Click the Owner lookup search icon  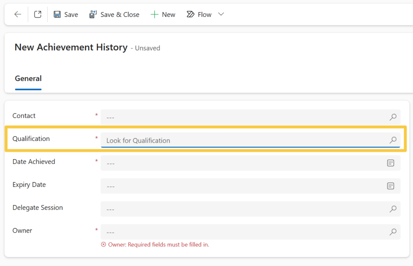click(x=392, y=232)
